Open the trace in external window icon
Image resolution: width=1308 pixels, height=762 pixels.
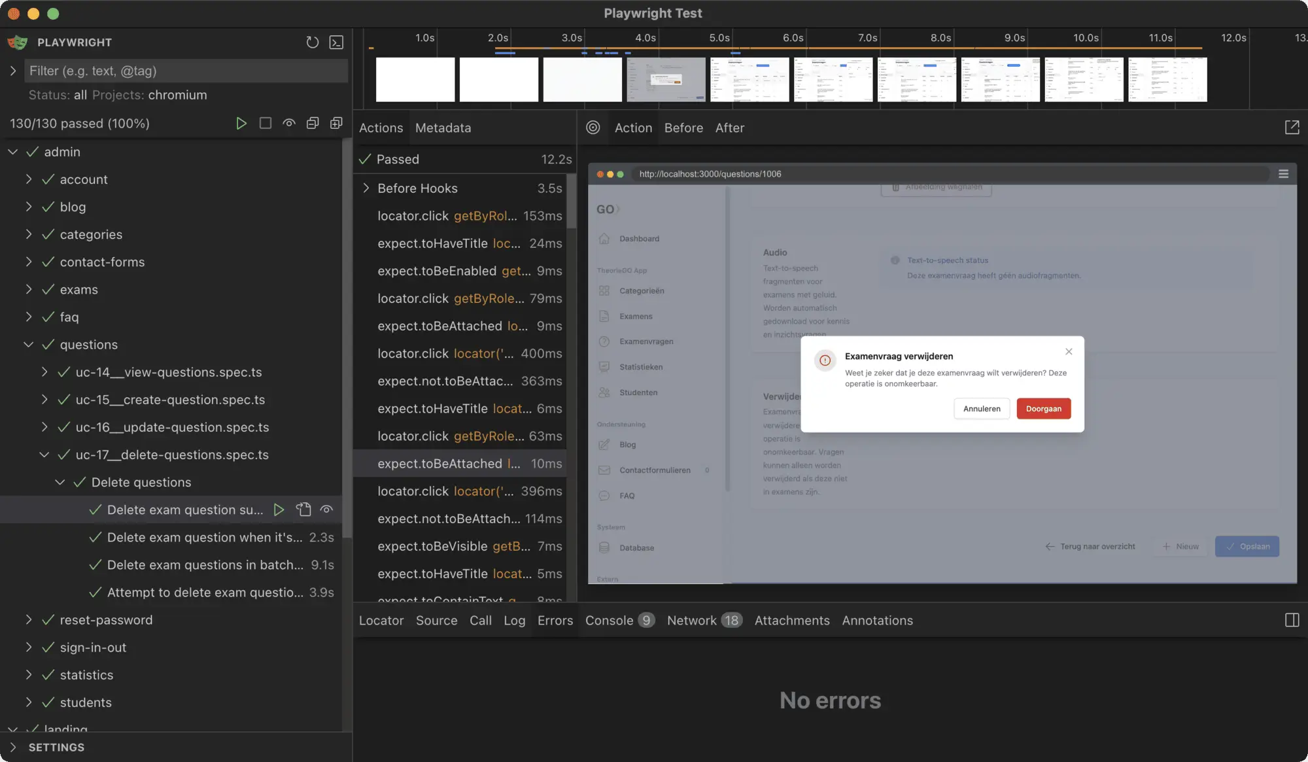pos(1292,128)
